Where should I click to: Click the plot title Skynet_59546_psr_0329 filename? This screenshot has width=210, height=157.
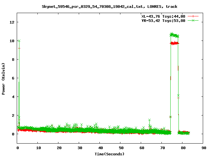(x=92, y=7)
